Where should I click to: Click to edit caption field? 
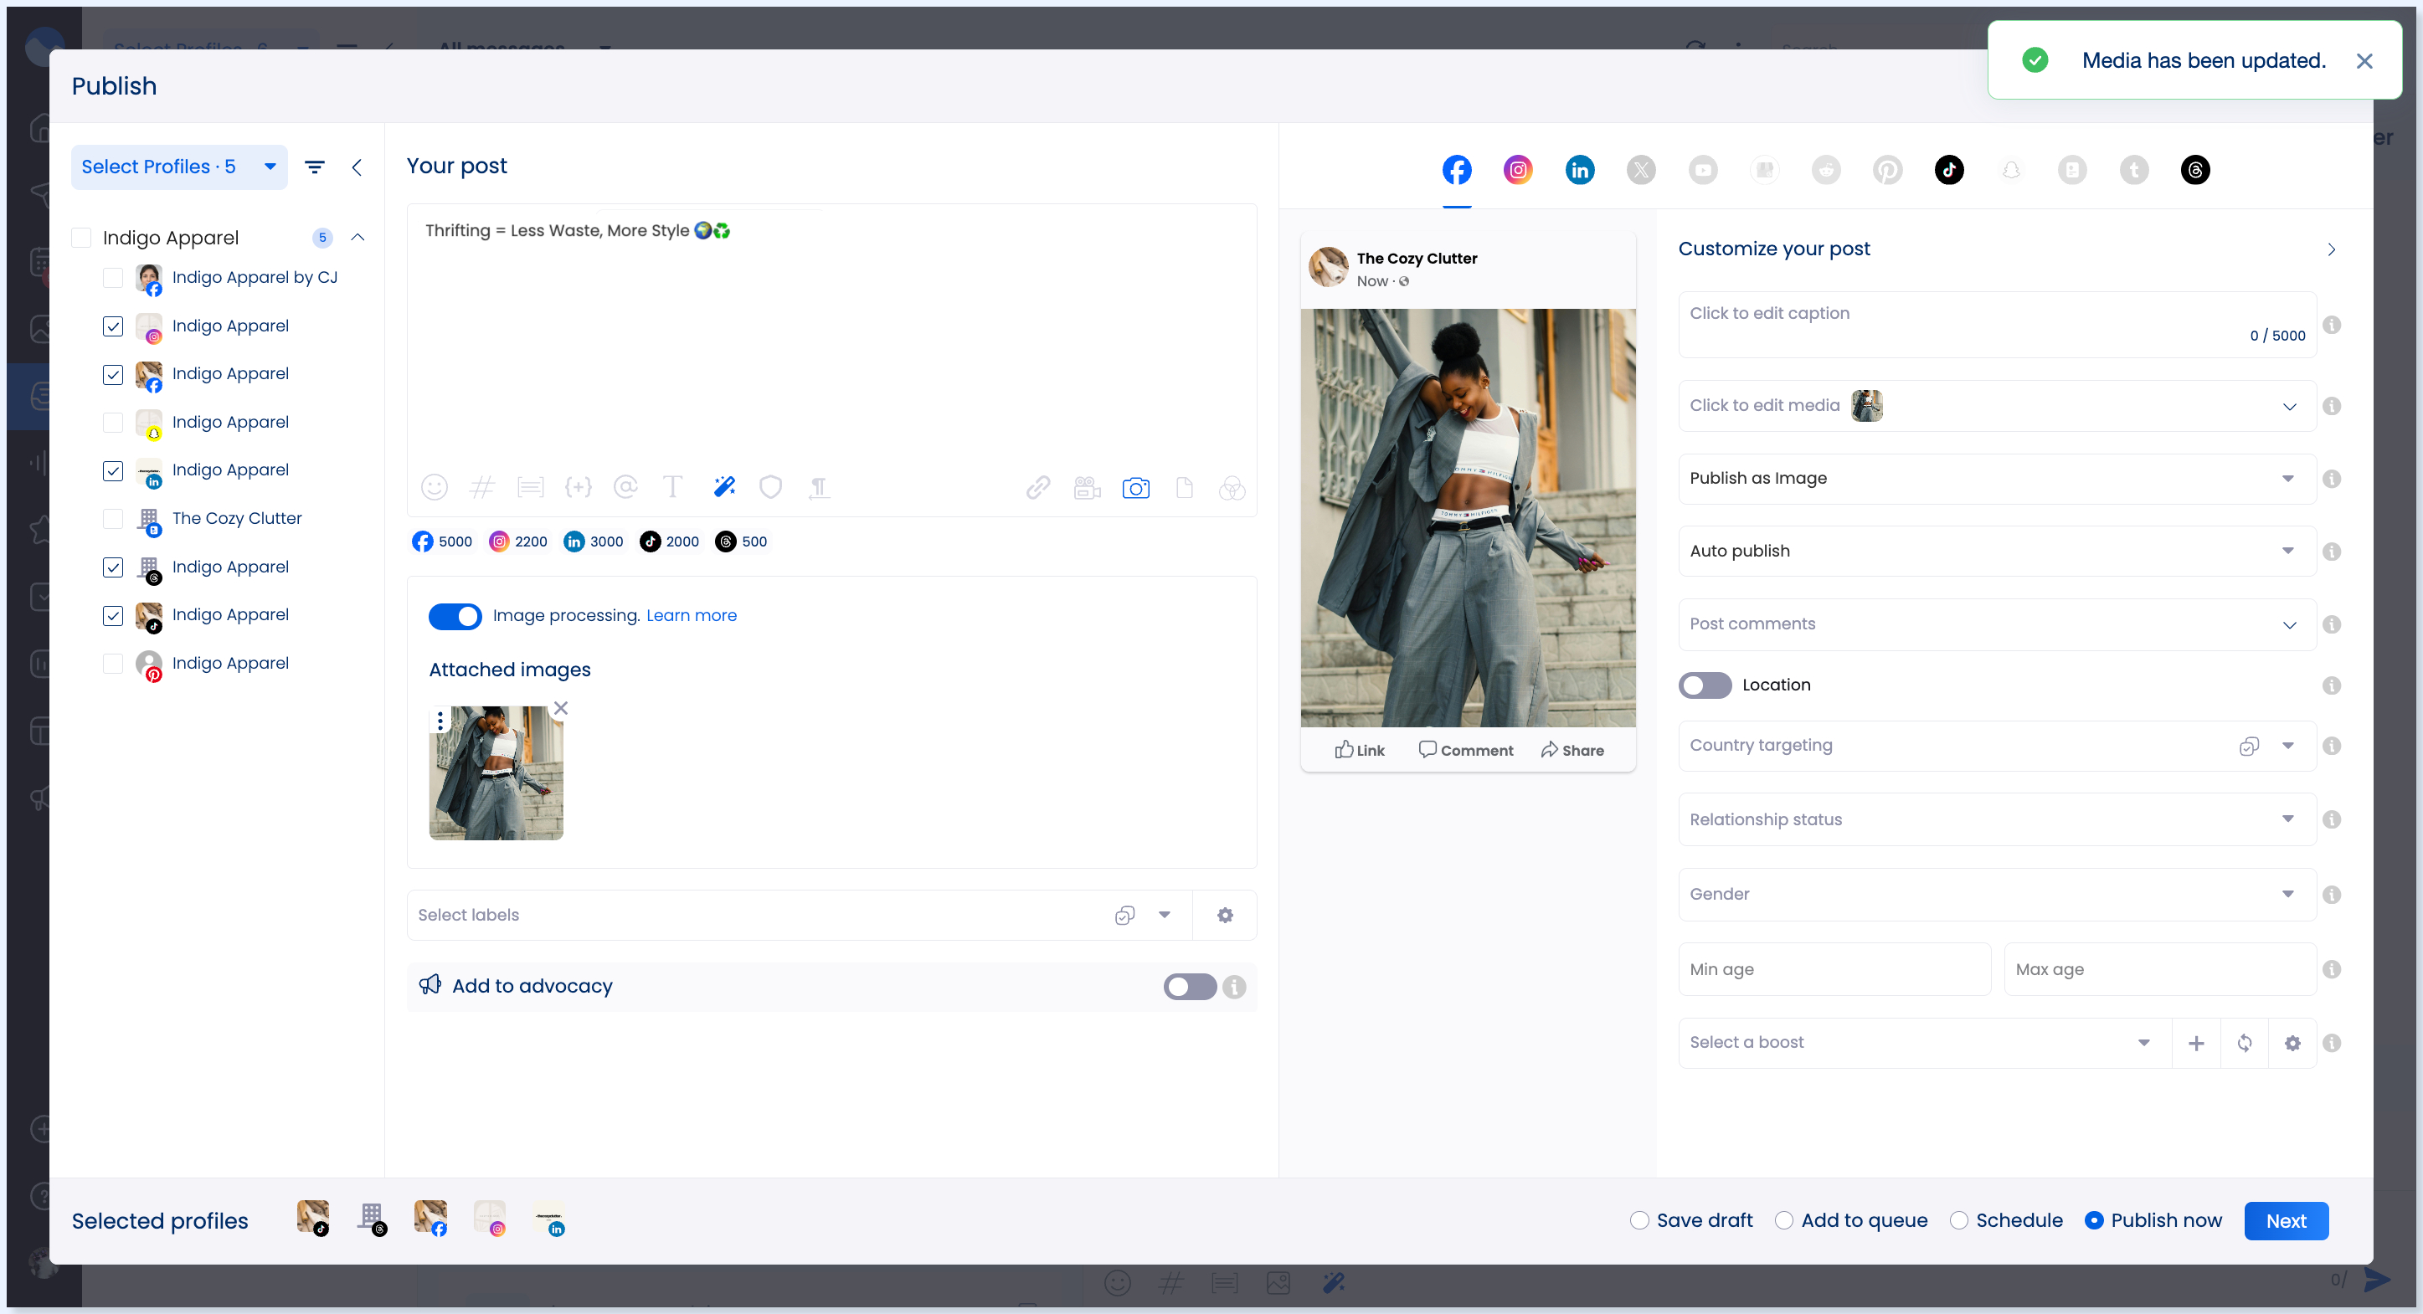click(x=1997, y=325)
